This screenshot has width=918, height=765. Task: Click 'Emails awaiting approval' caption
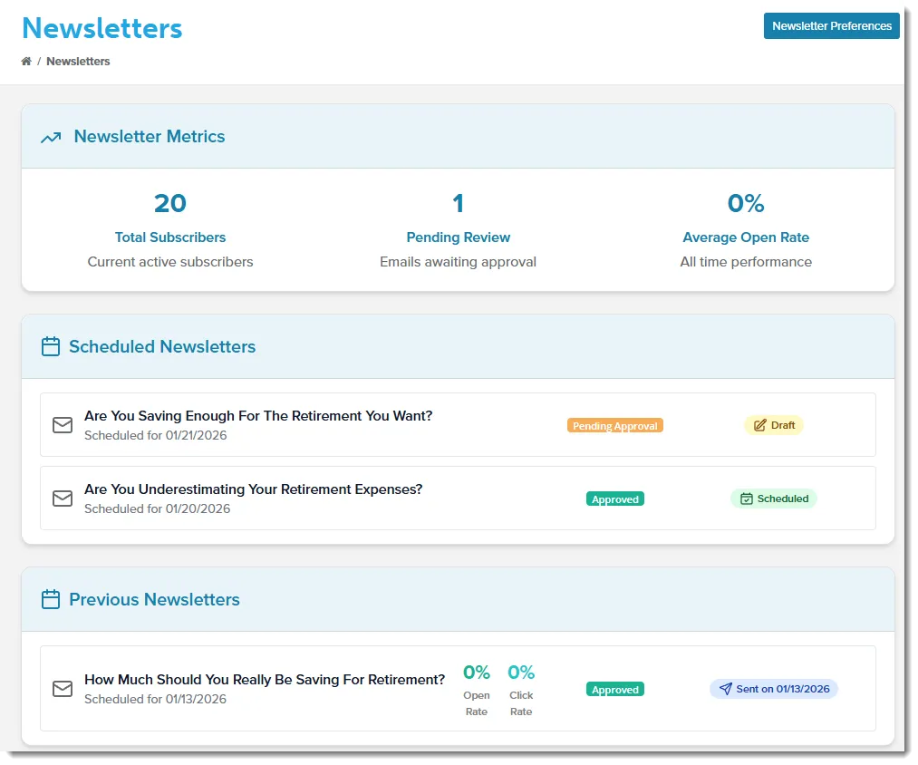point(458,262)
